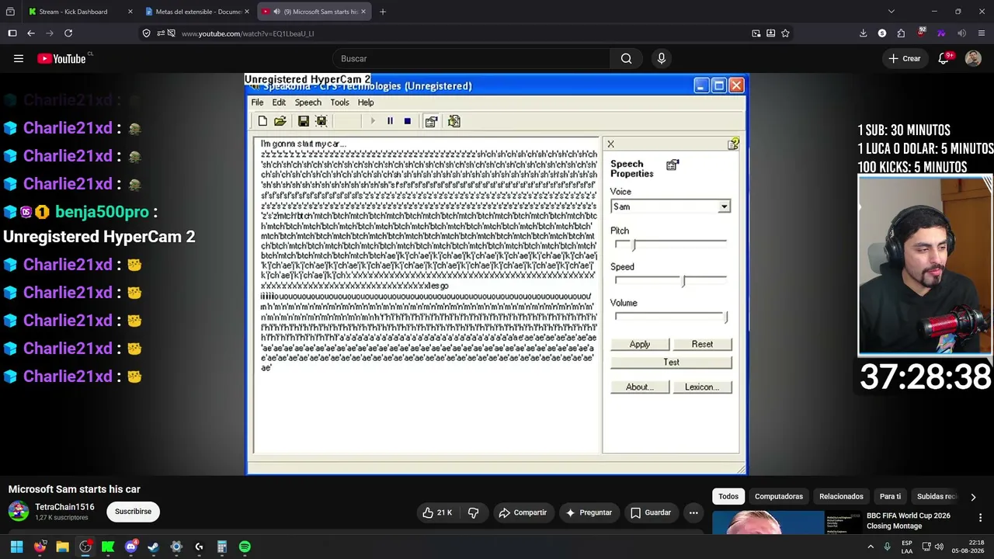The height and width of the screenshot is (559, 994).
Task: Click the Volume slider in Speech Properties
Action: point(671,316)
